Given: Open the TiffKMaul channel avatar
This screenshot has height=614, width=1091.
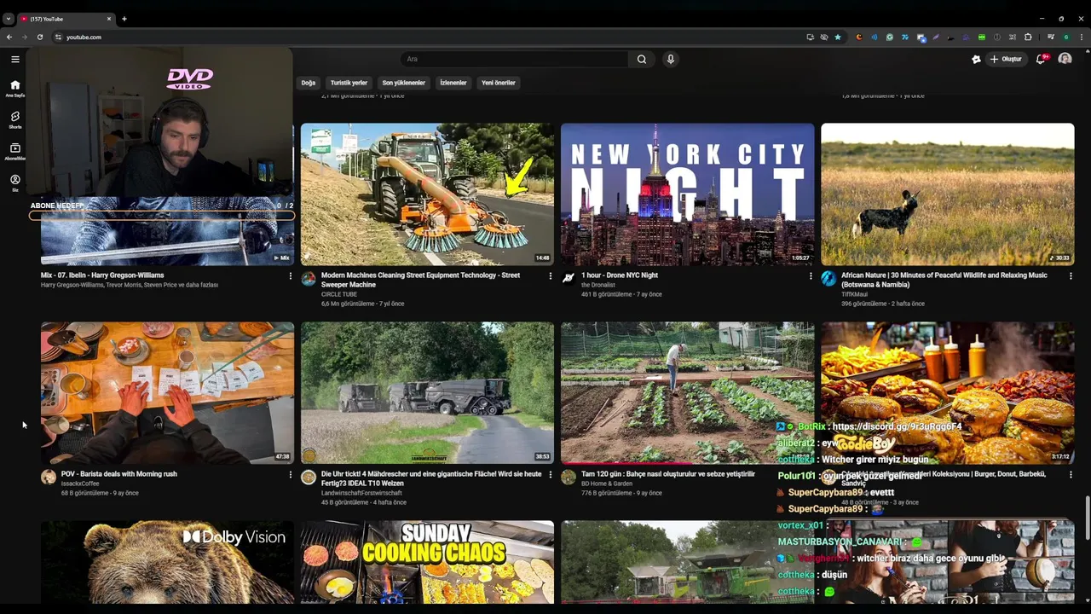Looking at the screenshot, I should pos(828,279).
